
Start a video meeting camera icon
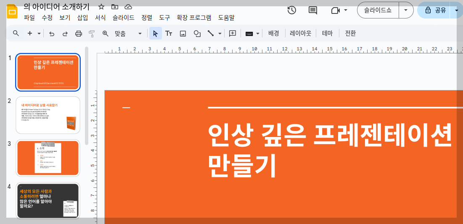pos(336,11)
